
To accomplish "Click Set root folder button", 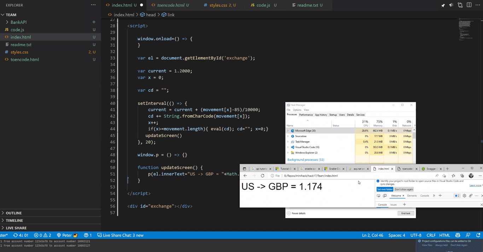I will [385, 190].
